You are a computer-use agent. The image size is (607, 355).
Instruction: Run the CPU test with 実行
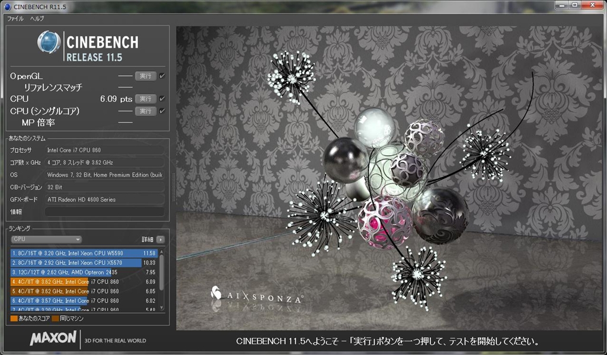point(146,99)
